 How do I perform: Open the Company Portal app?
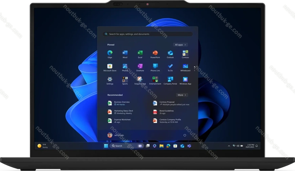click(170, 80)
